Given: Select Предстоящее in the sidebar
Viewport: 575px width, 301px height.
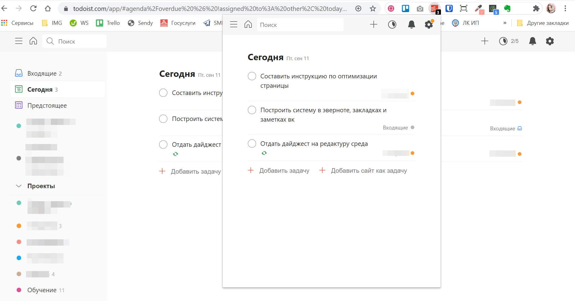Looking at the screenshot, I should click(x=47, y=106).
